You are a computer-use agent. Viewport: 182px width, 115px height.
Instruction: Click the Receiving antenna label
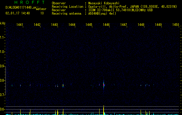click(x=67, y=14)
